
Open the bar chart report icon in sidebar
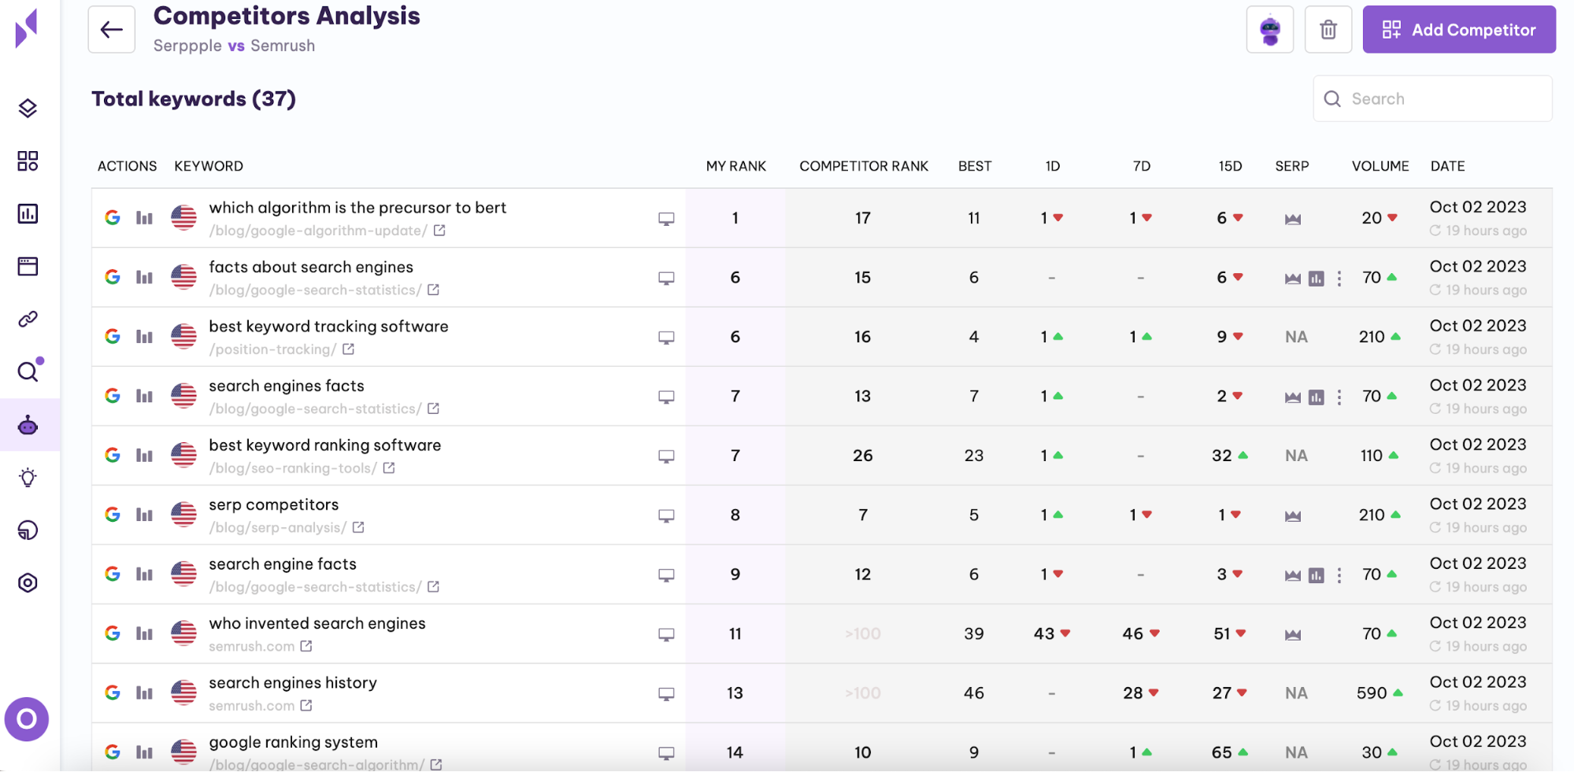click(x=28, y=213)
